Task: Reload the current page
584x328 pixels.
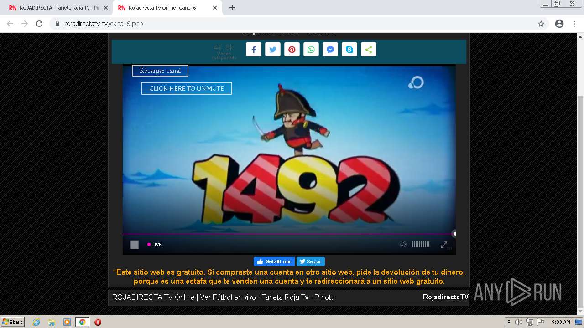Action: click(x=39, y=24)
